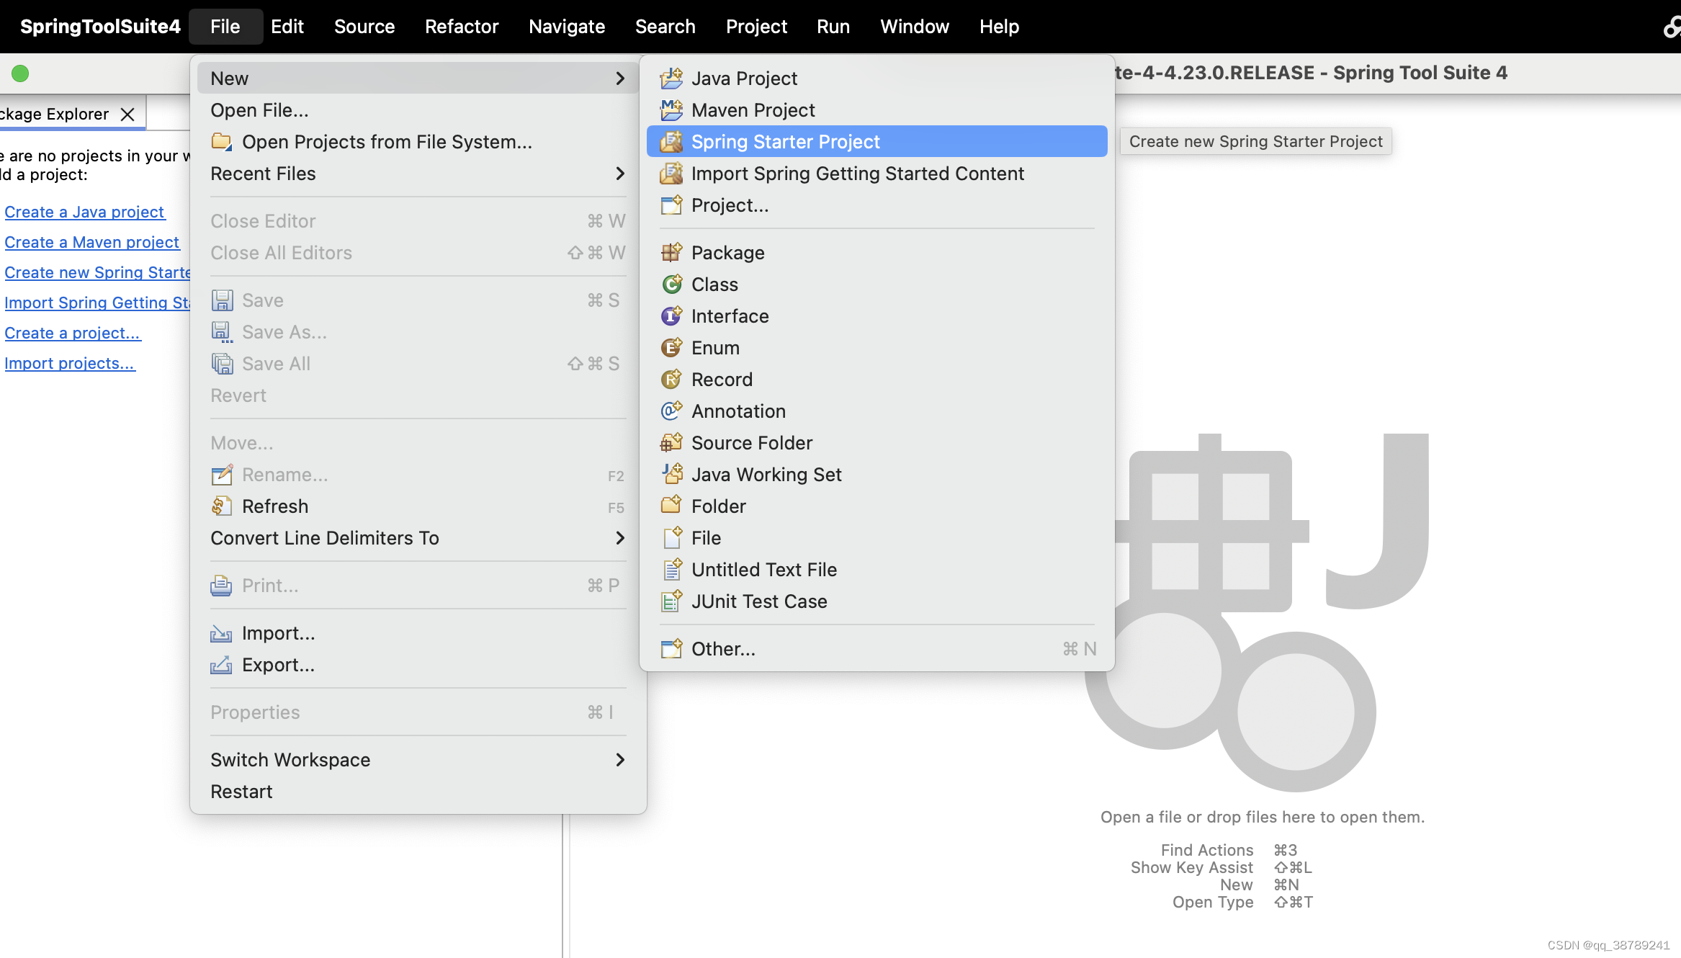This screenshot has height=958, width=1681.
Task: Select Other... from the New submenu
Action: point(723,649)
